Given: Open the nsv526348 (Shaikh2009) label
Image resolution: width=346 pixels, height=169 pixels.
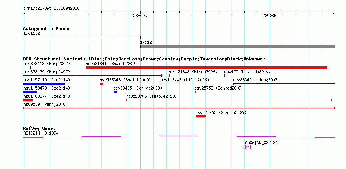Looking at the screenshot, I should point(125,80).
